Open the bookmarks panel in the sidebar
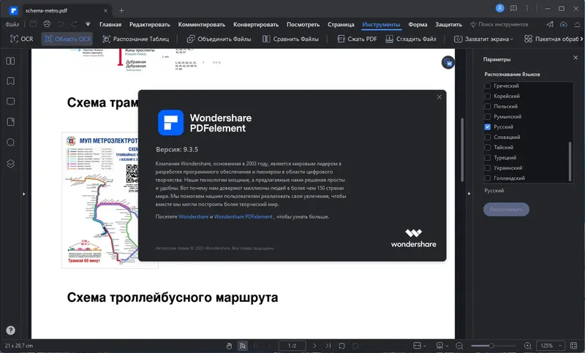The height and width of the screenshot is (353, 585). click(x=10, y=81)
